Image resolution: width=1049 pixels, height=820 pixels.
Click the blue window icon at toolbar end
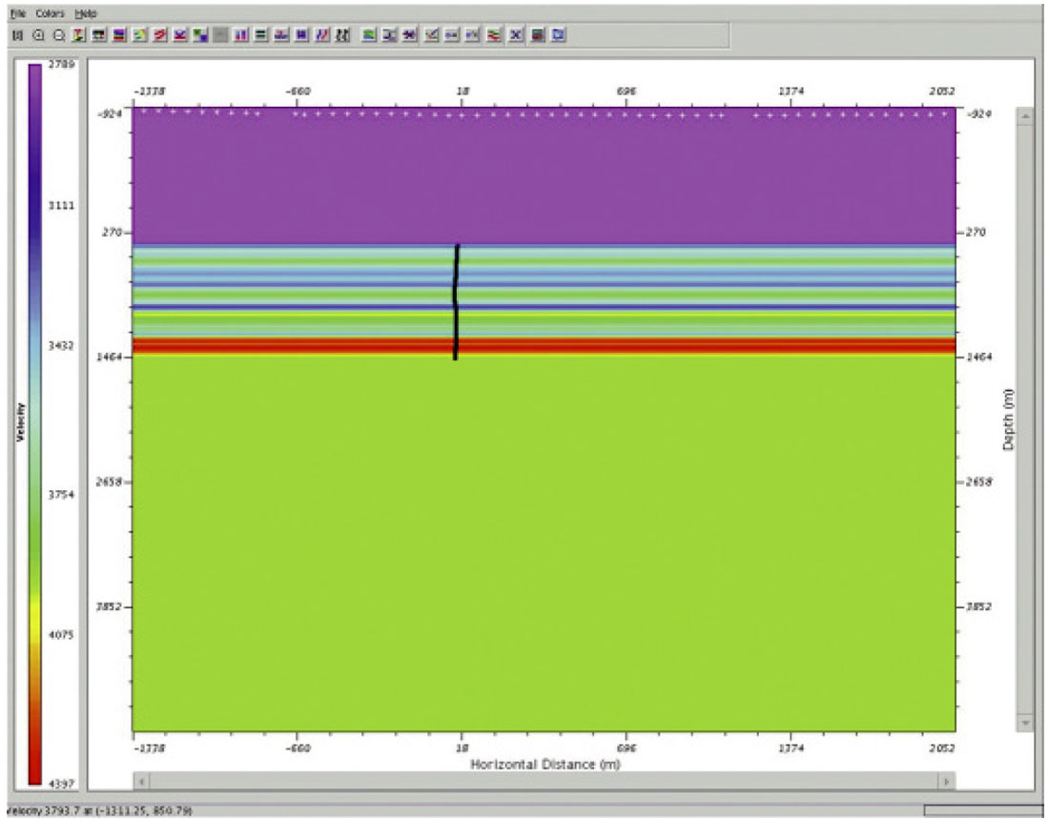click(x=558, y=34)
